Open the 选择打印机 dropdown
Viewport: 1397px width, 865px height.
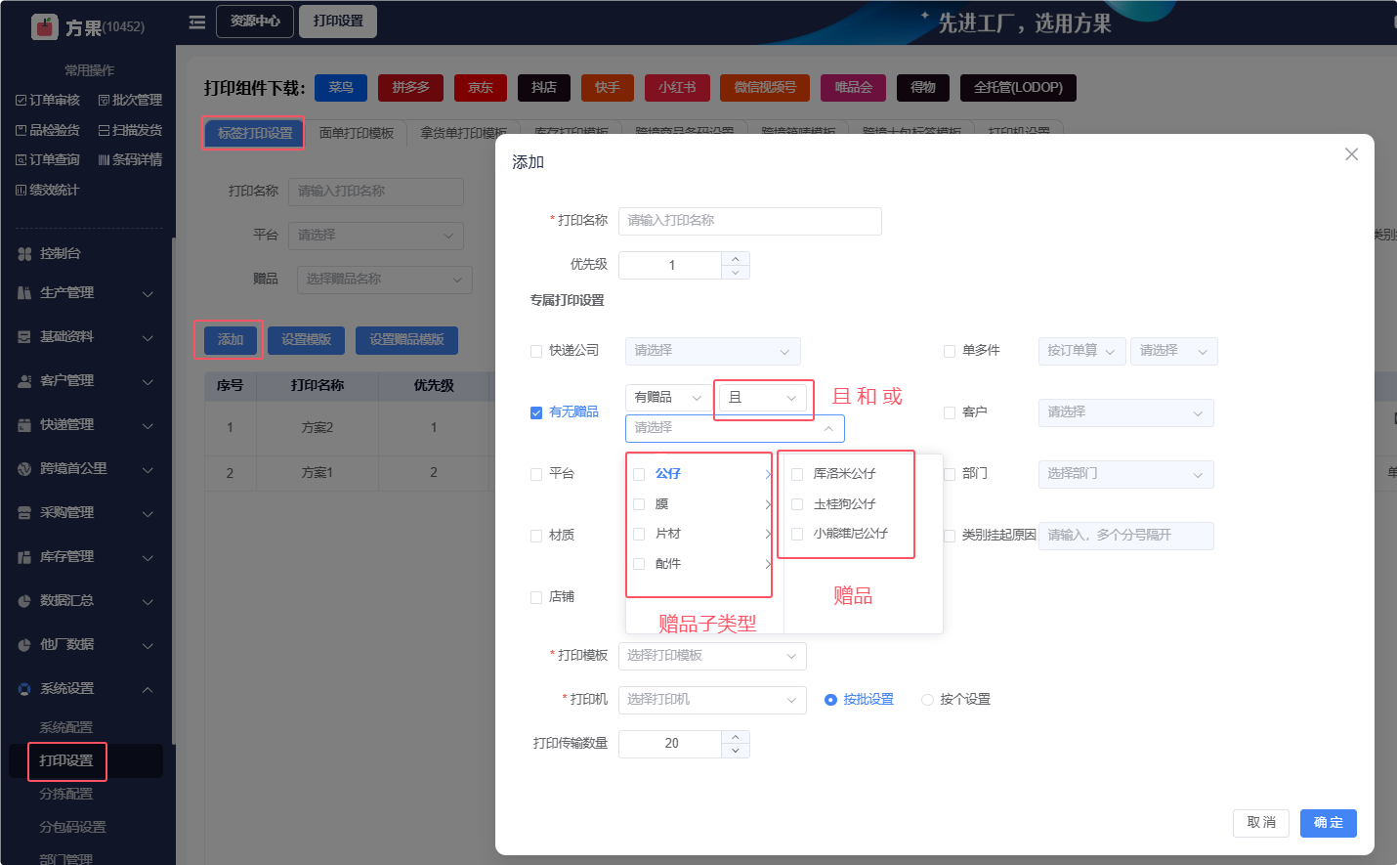click(712, 700)
